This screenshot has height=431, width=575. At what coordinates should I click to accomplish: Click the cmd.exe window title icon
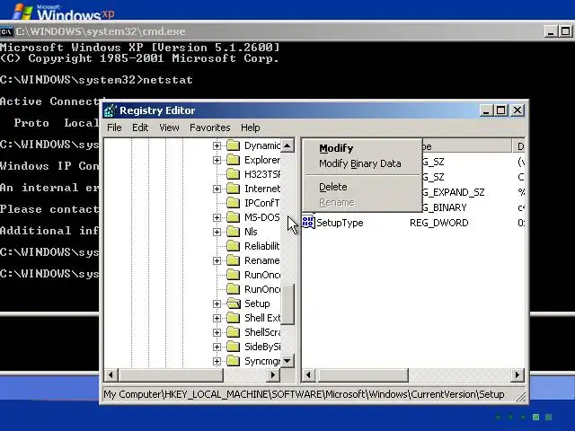coord(6,32)
